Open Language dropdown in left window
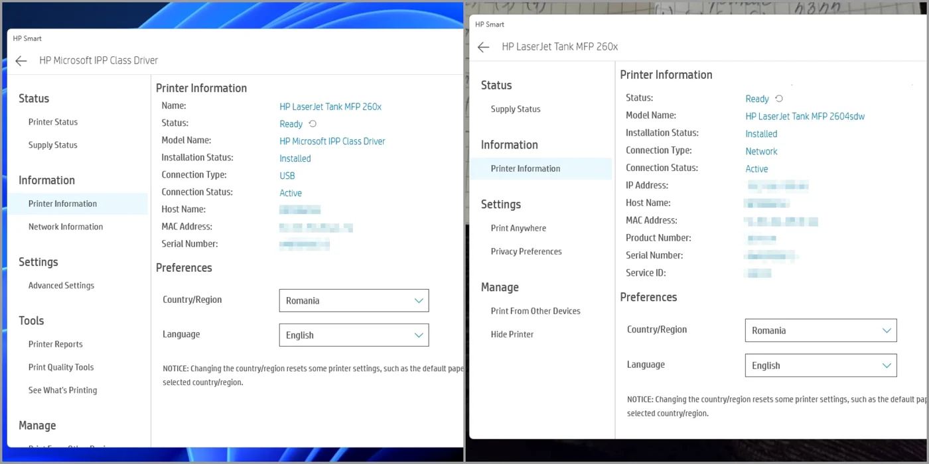929x464 pixels. point(354,335)
